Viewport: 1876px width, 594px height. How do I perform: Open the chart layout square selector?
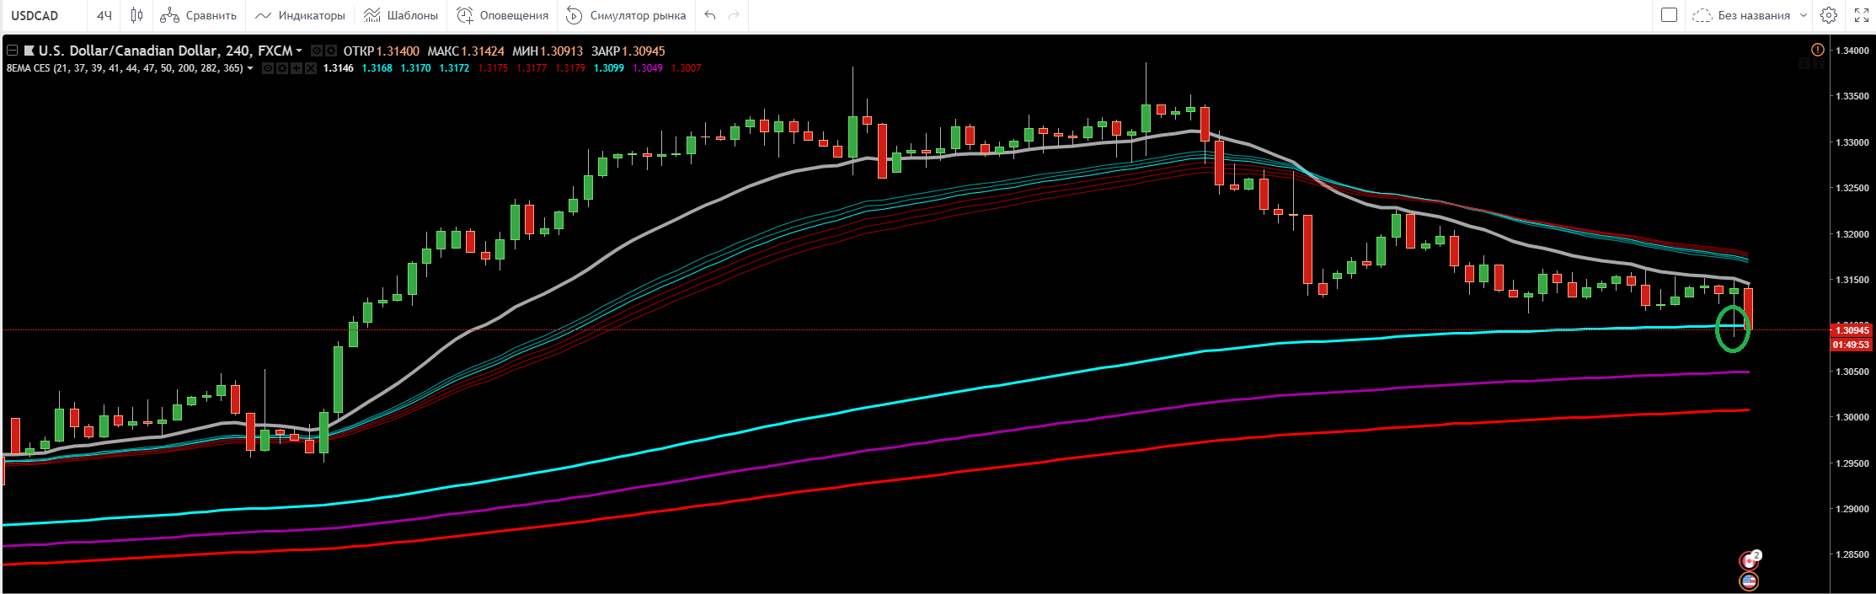pyautogui.click(x=1669, y=15)
